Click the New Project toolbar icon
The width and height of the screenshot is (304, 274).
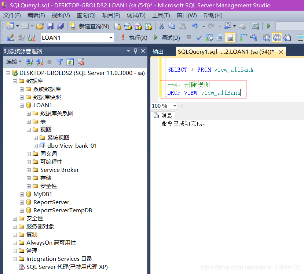tap(10, 26)
